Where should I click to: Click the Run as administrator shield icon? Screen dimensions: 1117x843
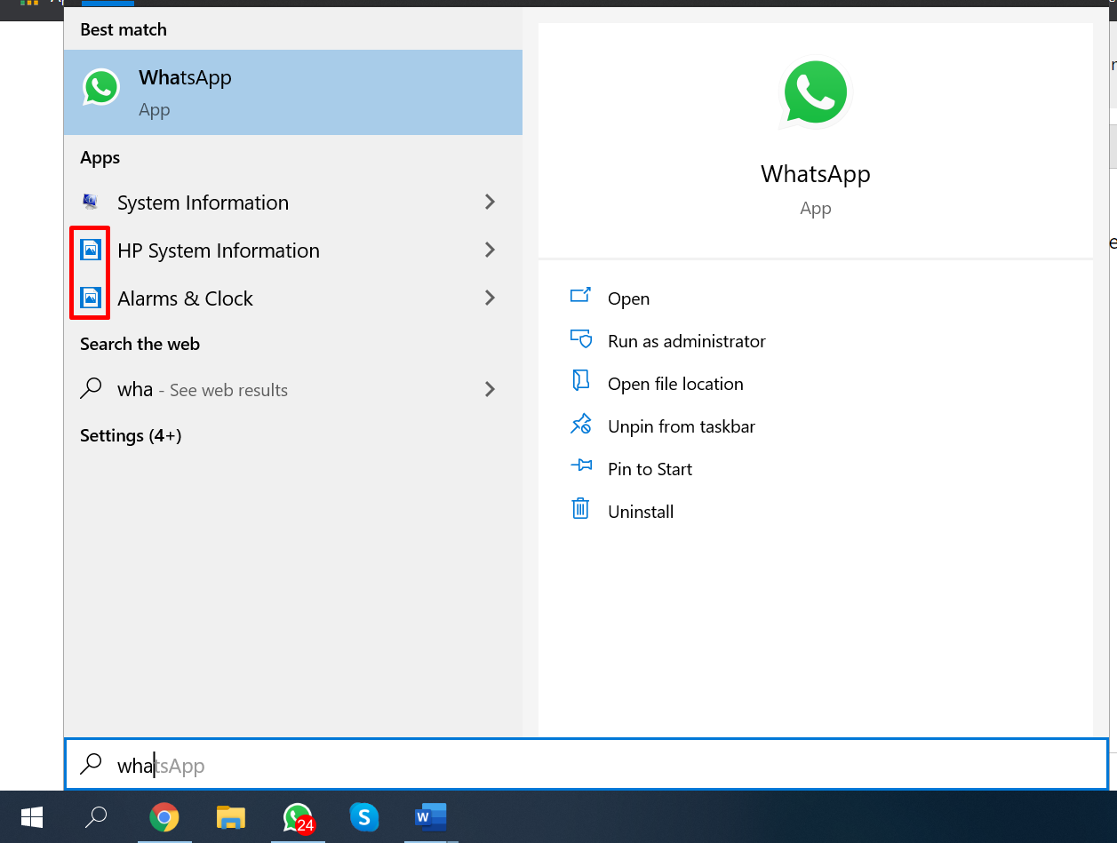click(x=580, y=338)
